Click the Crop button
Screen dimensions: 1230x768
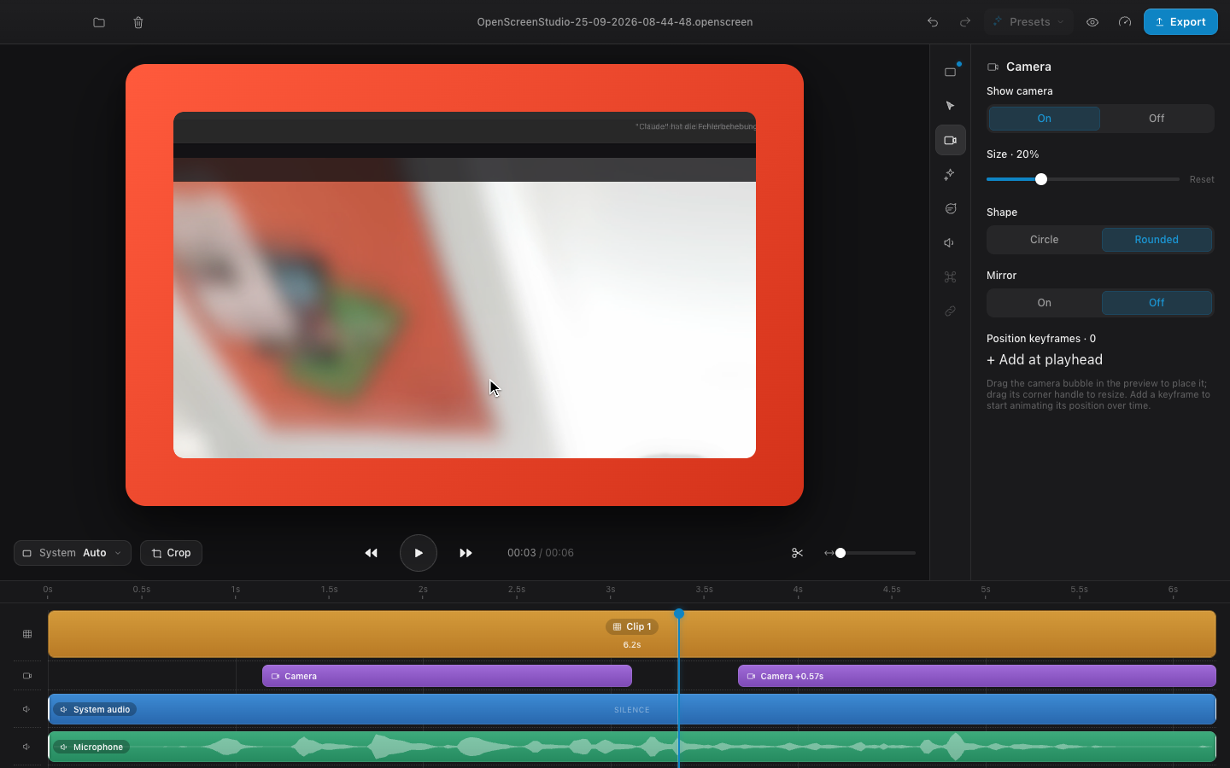pos(171,553)
